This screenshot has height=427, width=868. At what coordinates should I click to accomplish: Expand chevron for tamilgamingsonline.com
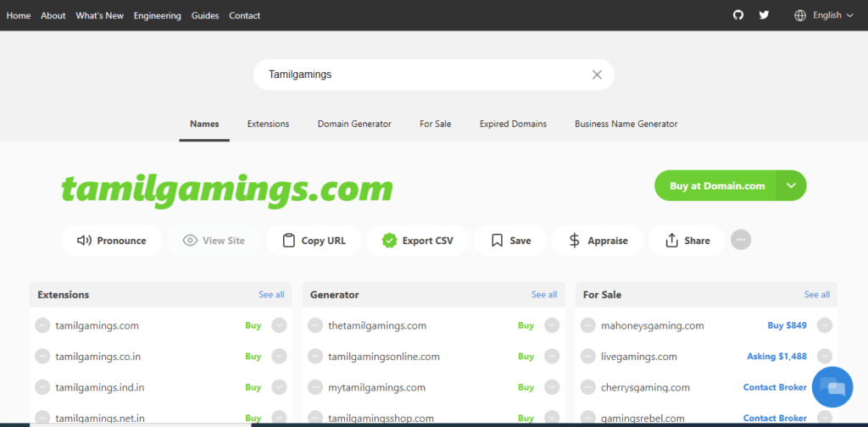pyautogui.click(x=552, y=356)
